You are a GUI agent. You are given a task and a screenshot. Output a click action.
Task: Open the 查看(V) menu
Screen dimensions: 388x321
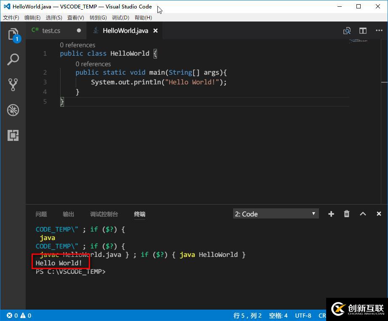click(75, 18)
